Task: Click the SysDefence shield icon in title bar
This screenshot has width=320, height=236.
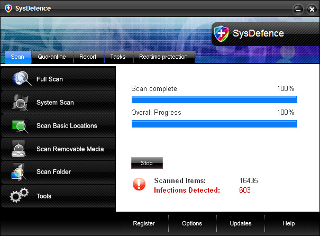Action: click(x=8, y=8)
